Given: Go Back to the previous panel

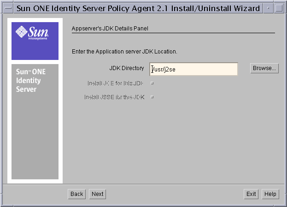Looking at the screenshot, I should (x=76, y=194).
